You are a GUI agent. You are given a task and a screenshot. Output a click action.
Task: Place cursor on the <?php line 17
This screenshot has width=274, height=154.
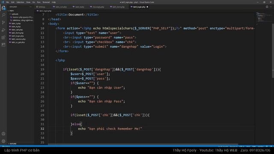[x=60, y=60]
